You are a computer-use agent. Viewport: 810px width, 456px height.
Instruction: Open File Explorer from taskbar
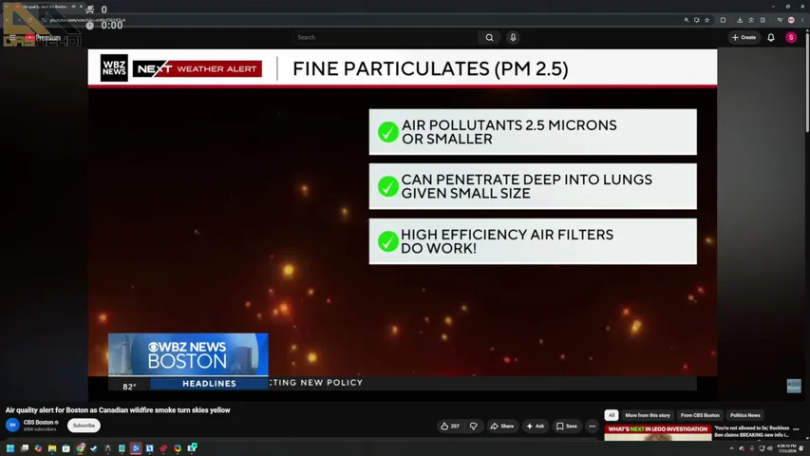[52, 448]
